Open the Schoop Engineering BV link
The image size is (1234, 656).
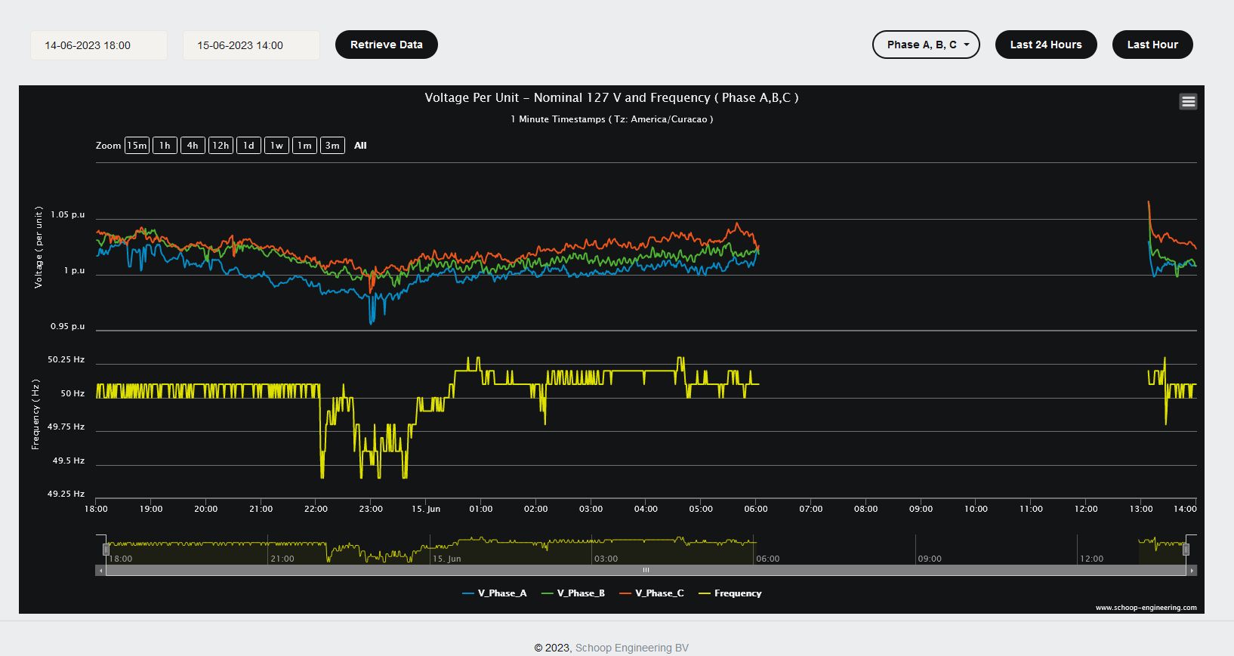click(x=631, y=648)
